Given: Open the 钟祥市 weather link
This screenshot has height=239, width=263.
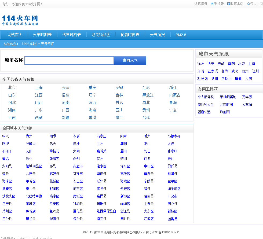Looking at the screenshot, I should click(x=78, y=174).
